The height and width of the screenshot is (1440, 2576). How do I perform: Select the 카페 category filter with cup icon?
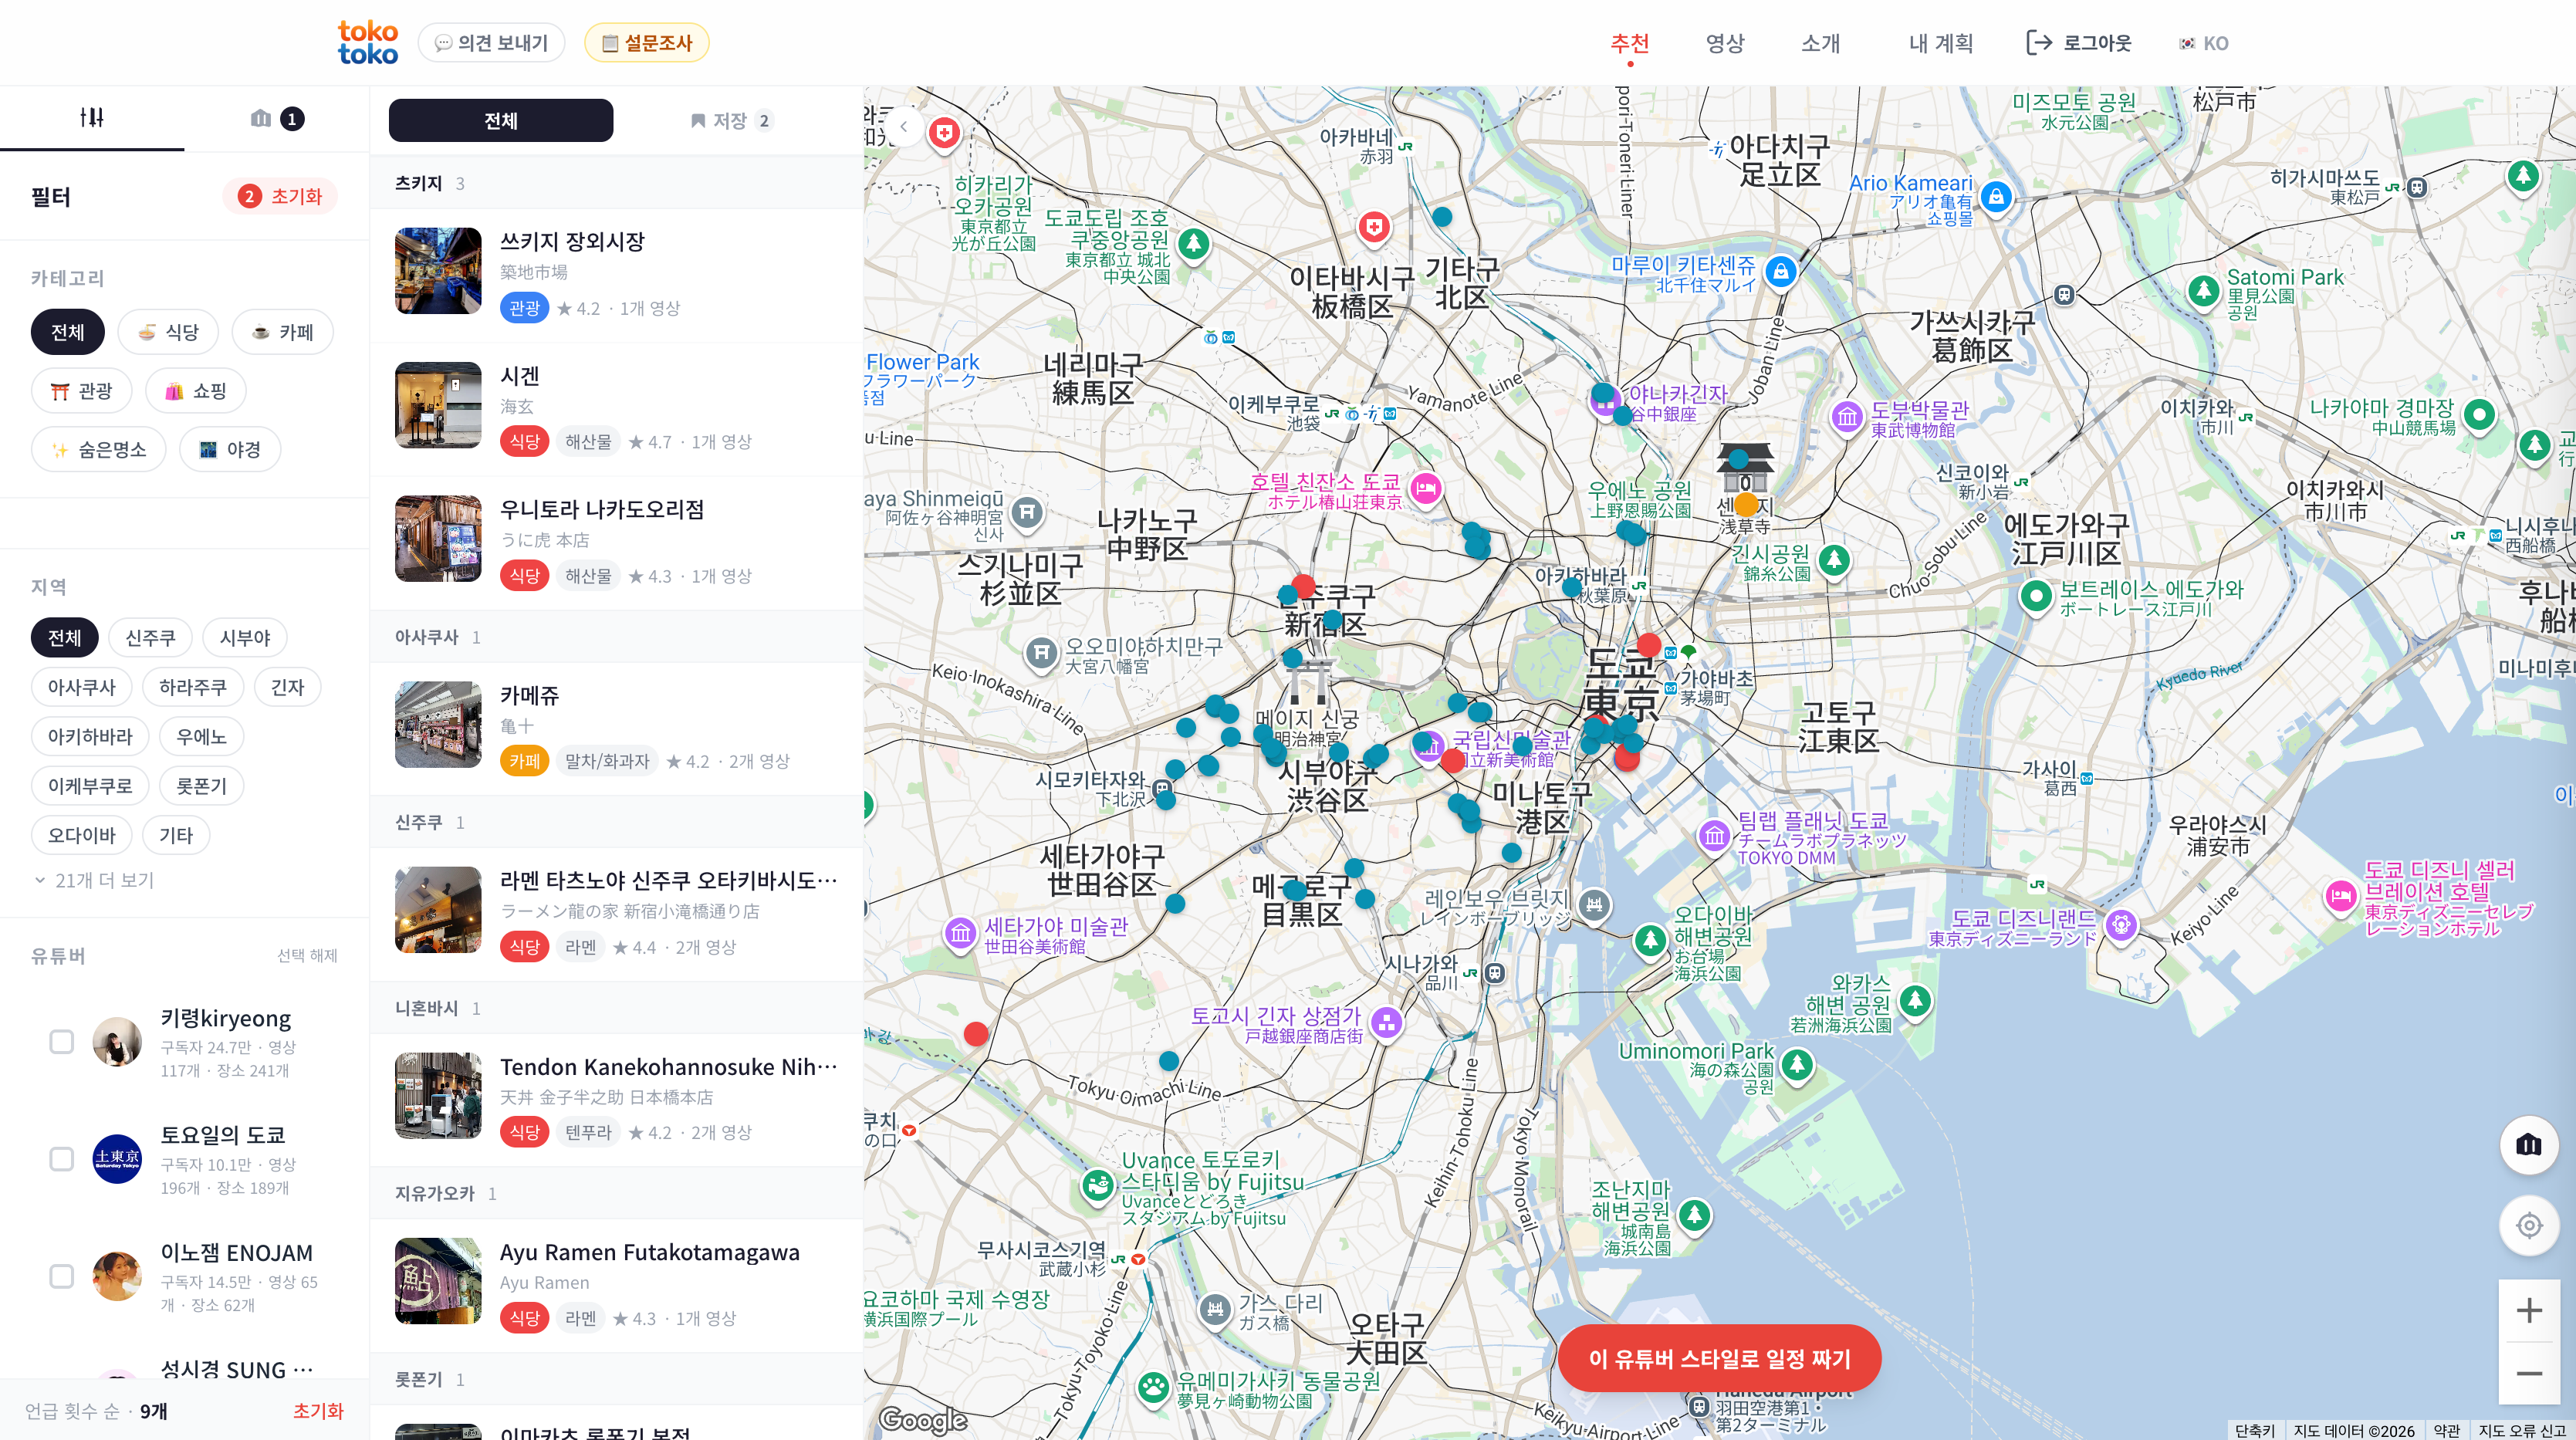(x=283, y=331)
